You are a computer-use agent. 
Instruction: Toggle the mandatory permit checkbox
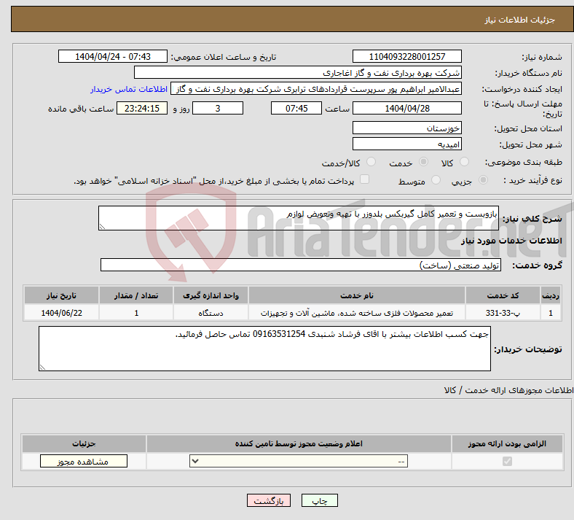(x=507, y=461)
